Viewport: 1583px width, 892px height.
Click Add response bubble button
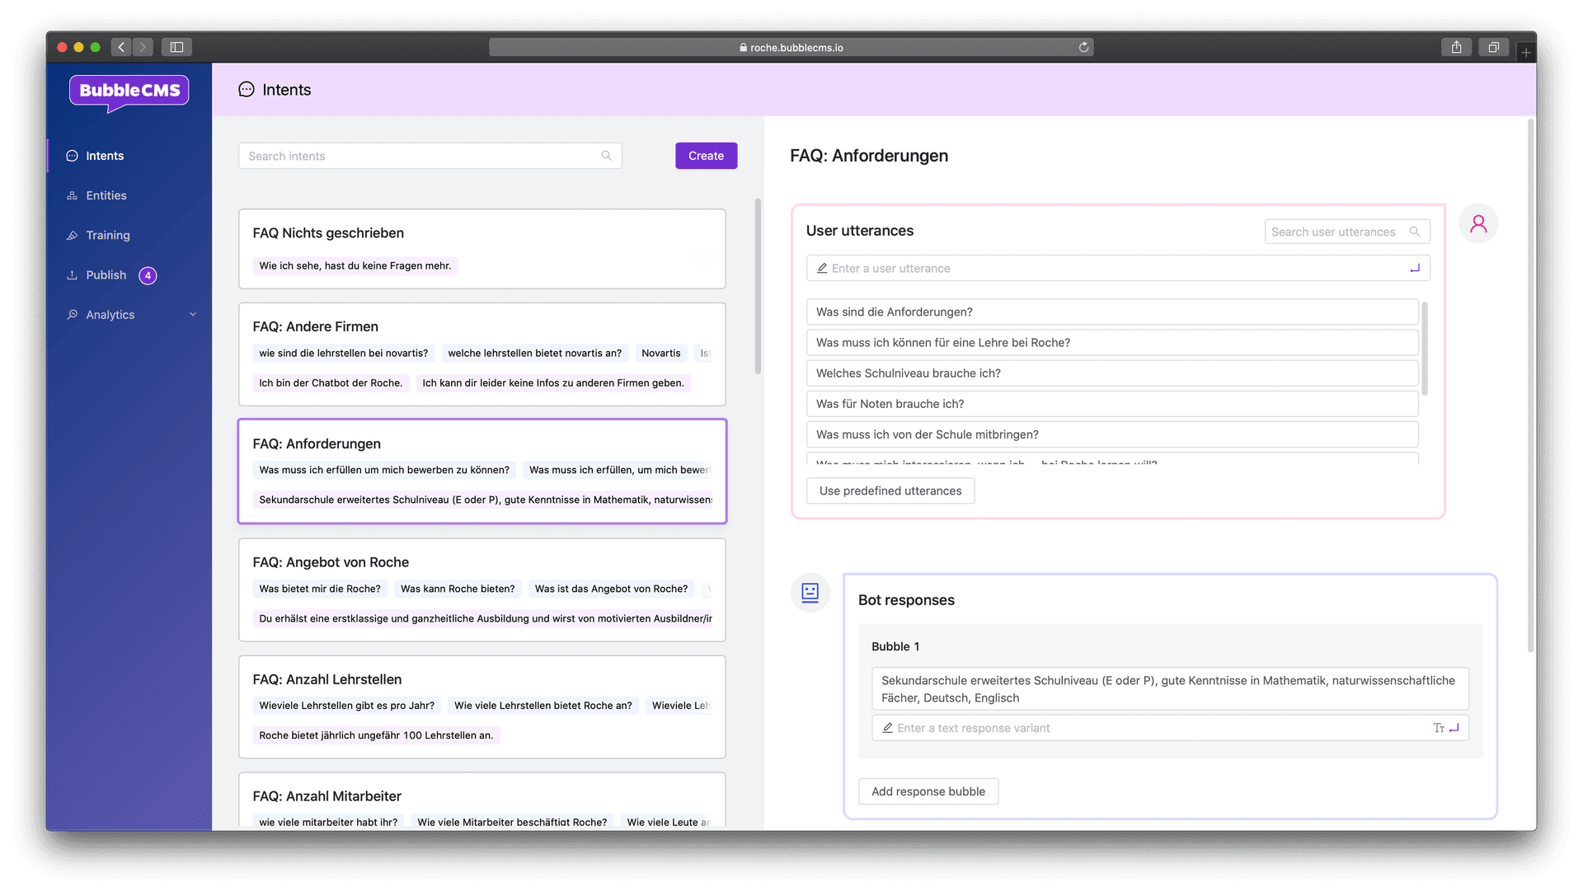pyautogui.click(x=928, y=791)
